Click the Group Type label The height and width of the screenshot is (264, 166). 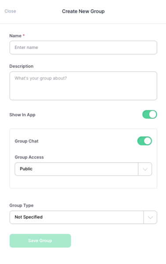[22, 205]
